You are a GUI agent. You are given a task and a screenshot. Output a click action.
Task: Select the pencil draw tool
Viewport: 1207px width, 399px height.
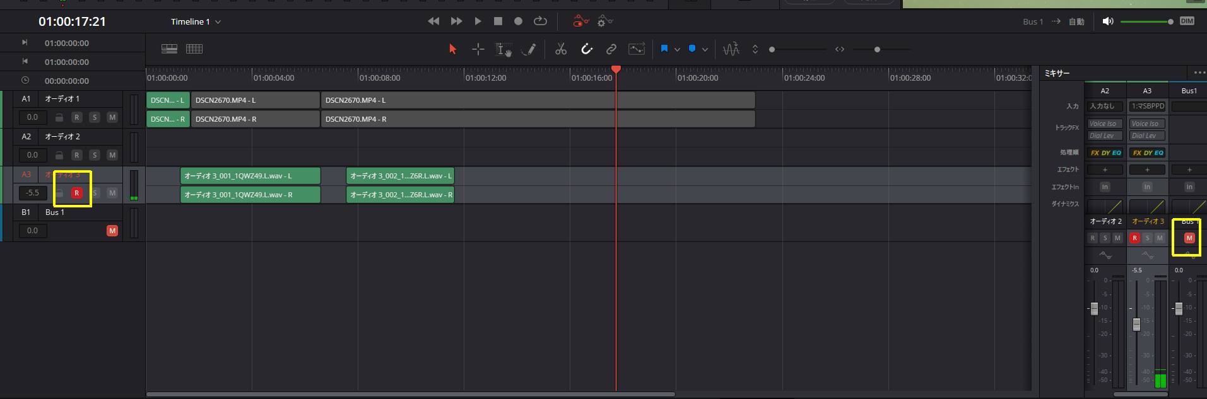point(530,49)
